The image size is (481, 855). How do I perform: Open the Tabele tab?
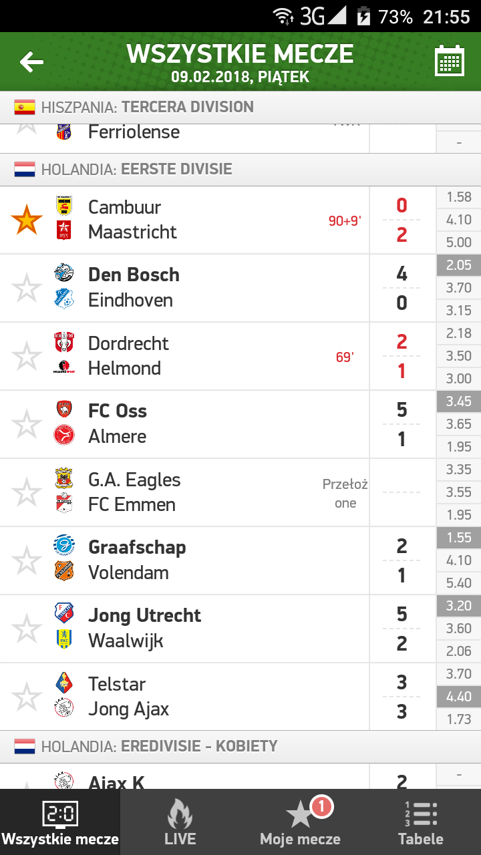click(421, 822)
